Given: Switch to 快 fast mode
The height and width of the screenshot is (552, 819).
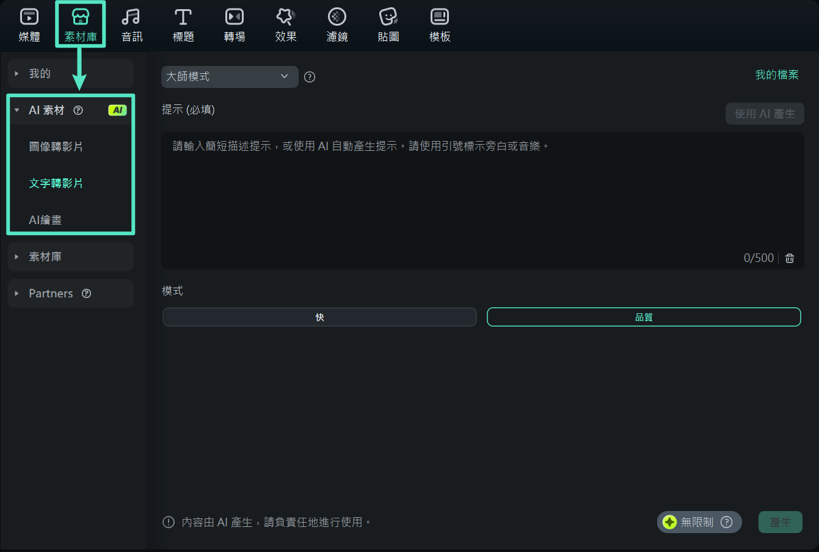Looking at the screenshot, I should coord(319,317).
